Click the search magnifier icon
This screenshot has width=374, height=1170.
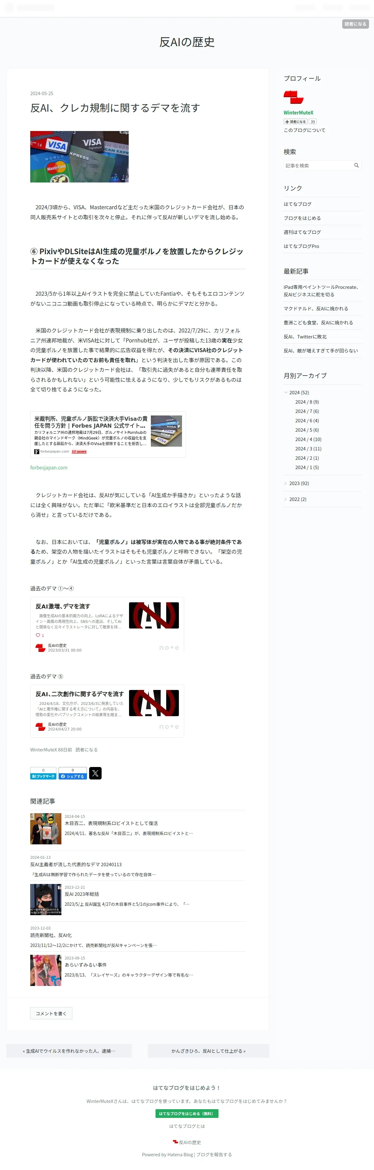click(x=356, y=165)
